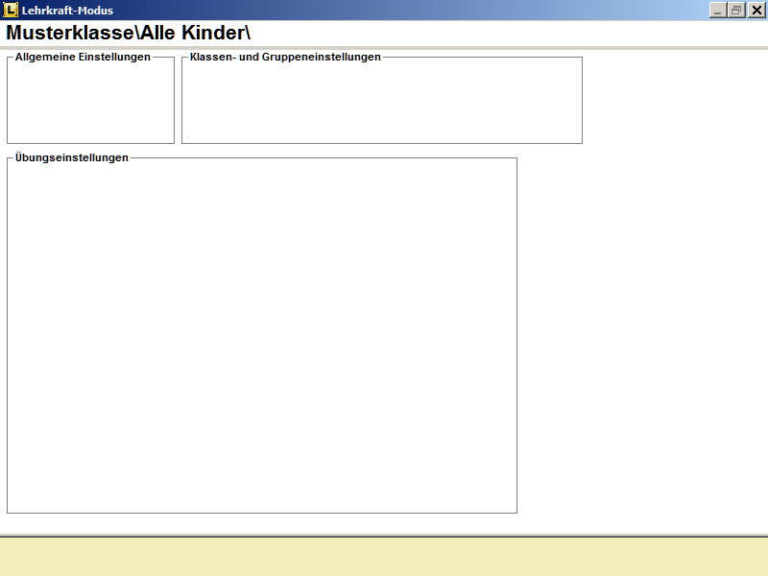Click the Alle Kinder part of the heading
This screenshot has width=768, height=576.
click(192, 32)
